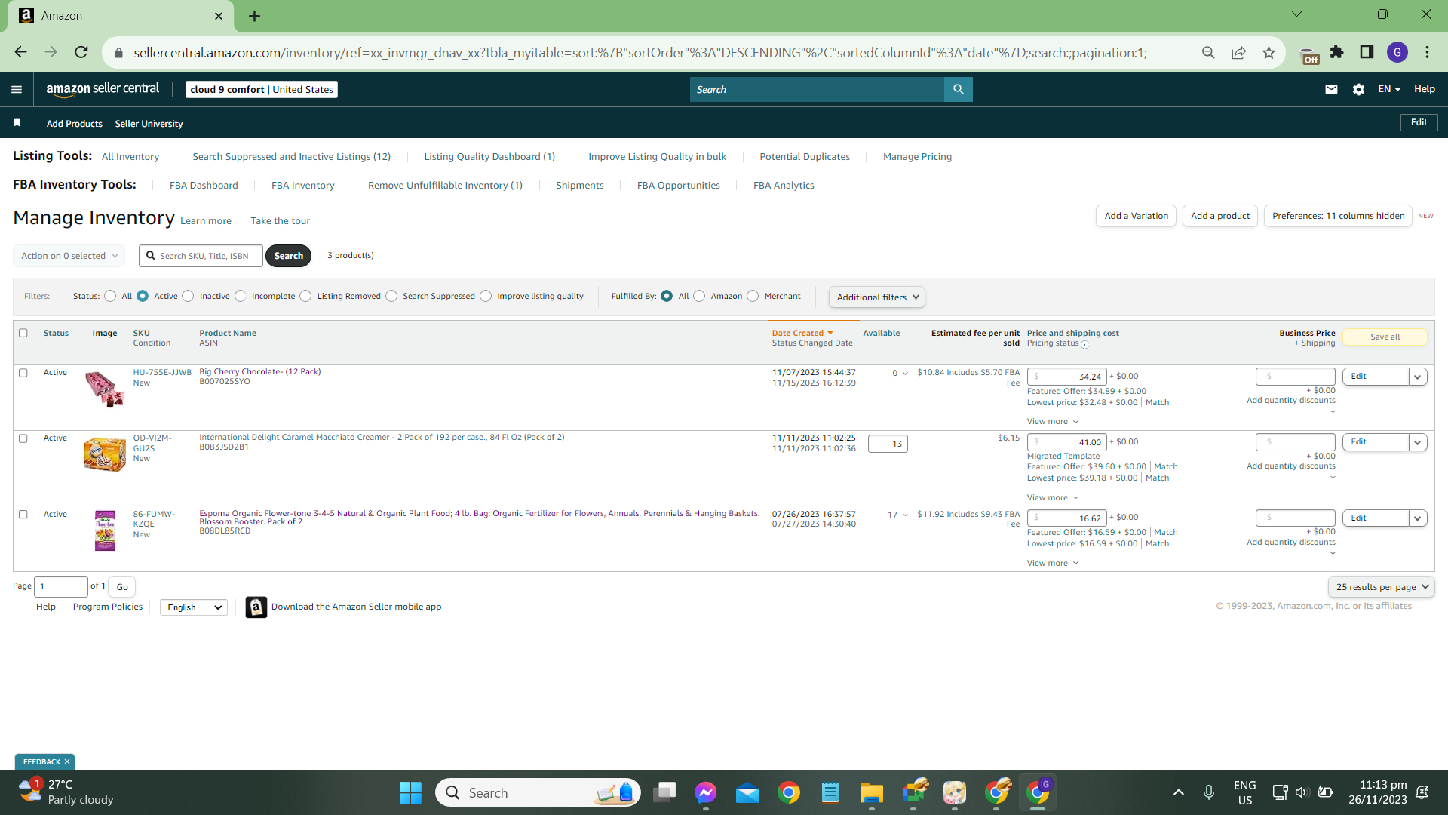Open the messages envelope icon
The width and height of the screenshot is (1448, 815).
1331,89
